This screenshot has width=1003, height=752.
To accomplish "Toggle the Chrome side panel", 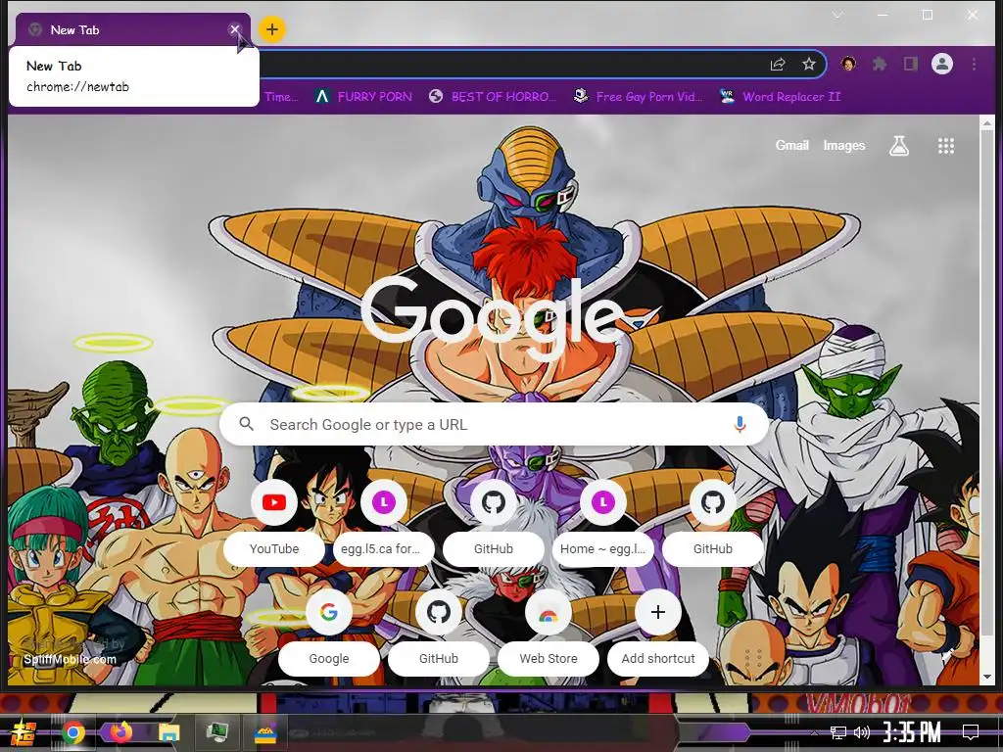I will pyautogui.click(x=910, y=64).
